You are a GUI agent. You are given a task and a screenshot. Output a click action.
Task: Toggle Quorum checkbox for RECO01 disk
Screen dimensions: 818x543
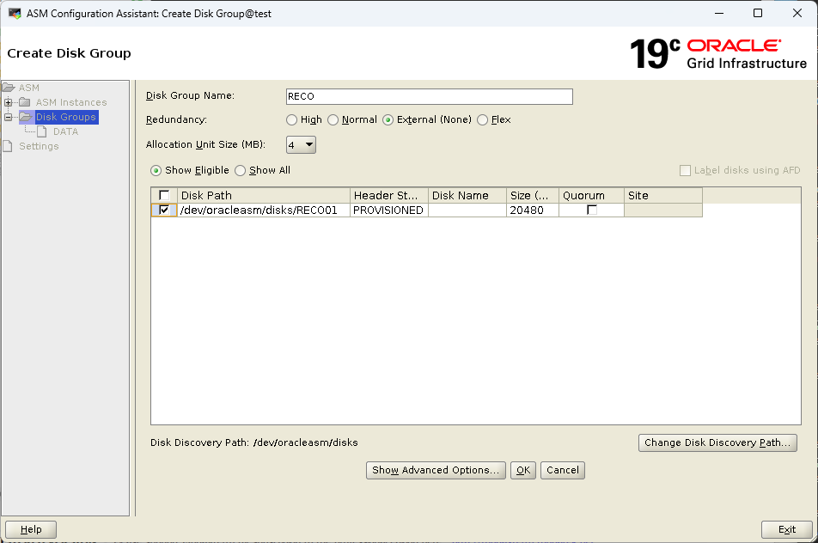coord(591,210)
